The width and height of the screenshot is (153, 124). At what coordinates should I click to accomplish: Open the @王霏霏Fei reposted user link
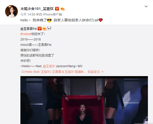click(x=29, y=29)
